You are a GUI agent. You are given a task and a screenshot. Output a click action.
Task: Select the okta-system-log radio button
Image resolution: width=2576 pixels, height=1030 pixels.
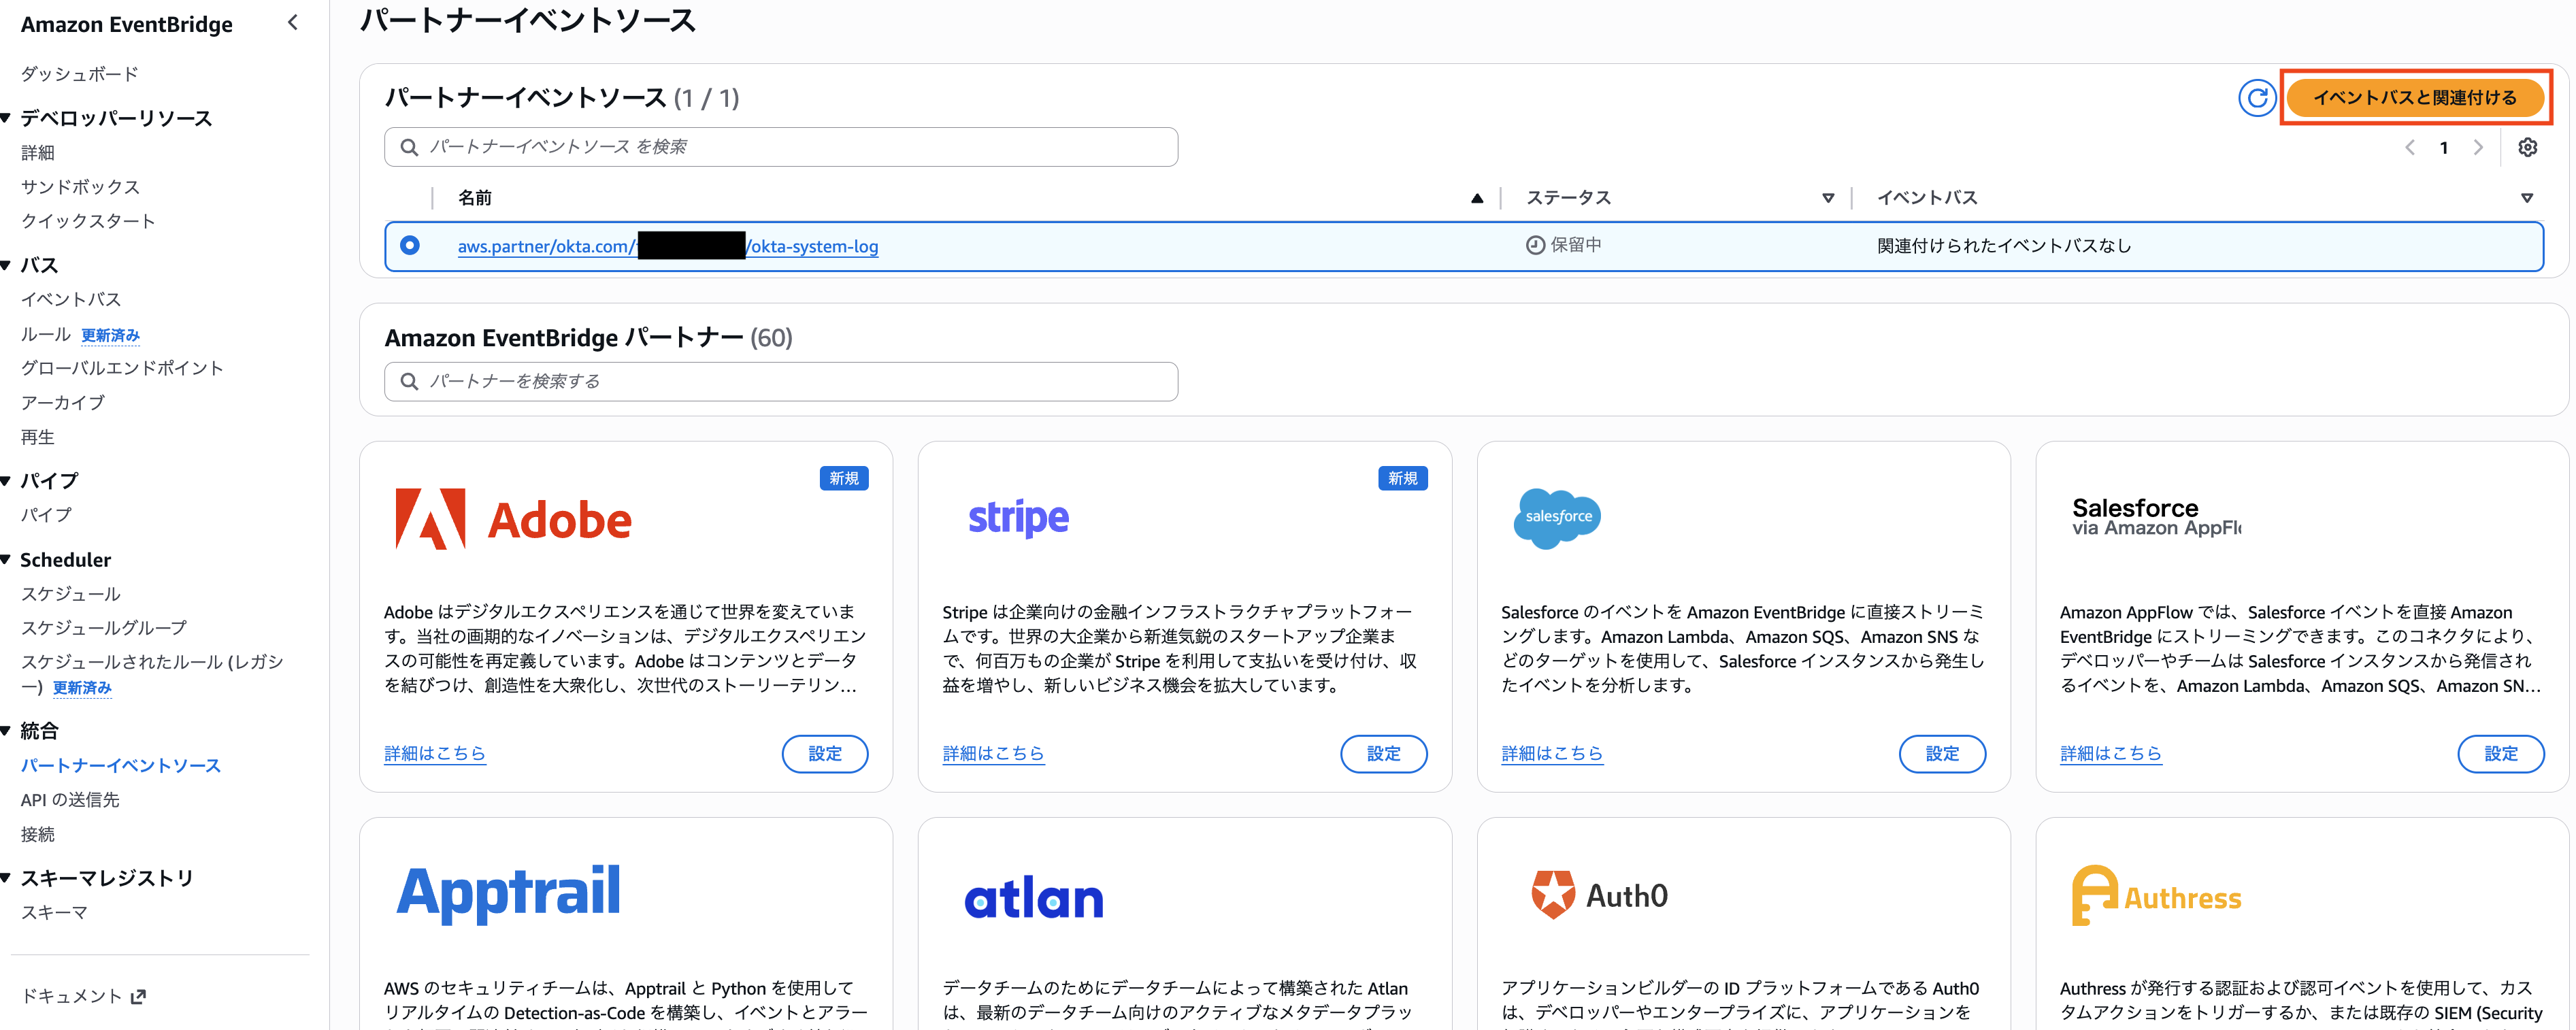(x=410, y=245)
